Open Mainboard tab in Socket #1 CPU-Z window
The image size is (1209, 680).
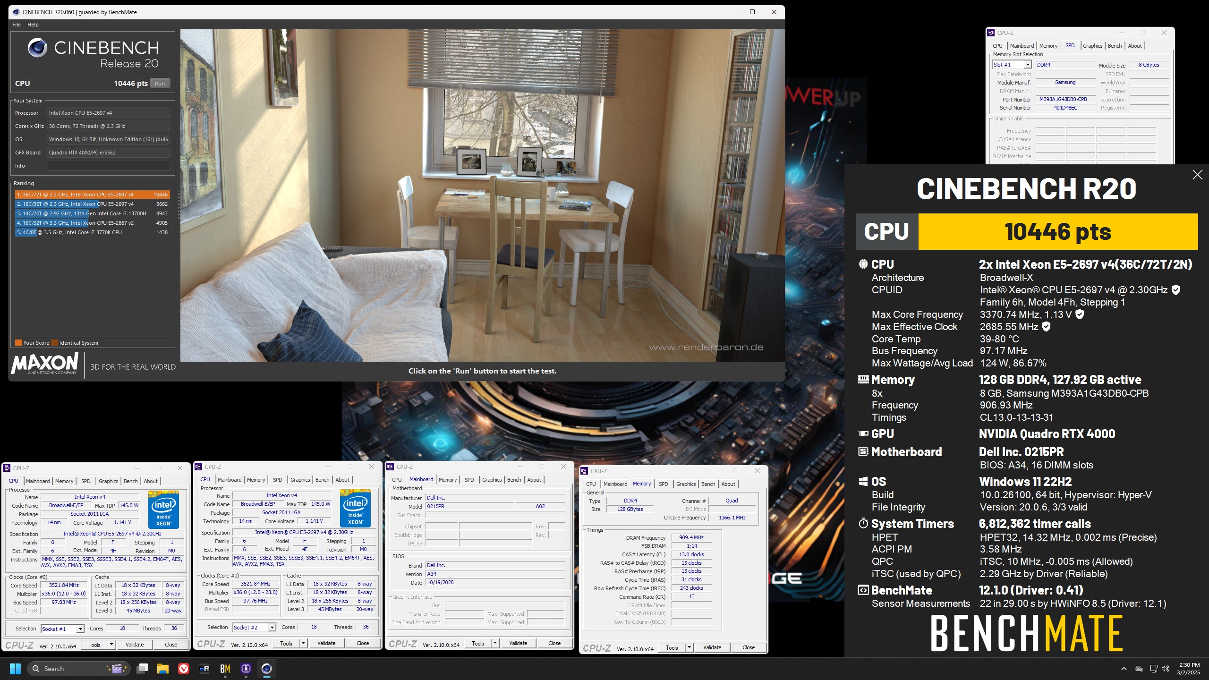[38, 481]
